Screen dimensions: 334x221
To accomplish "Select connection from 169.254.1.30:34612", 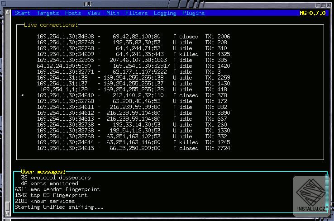I will [x=134, y=113].
